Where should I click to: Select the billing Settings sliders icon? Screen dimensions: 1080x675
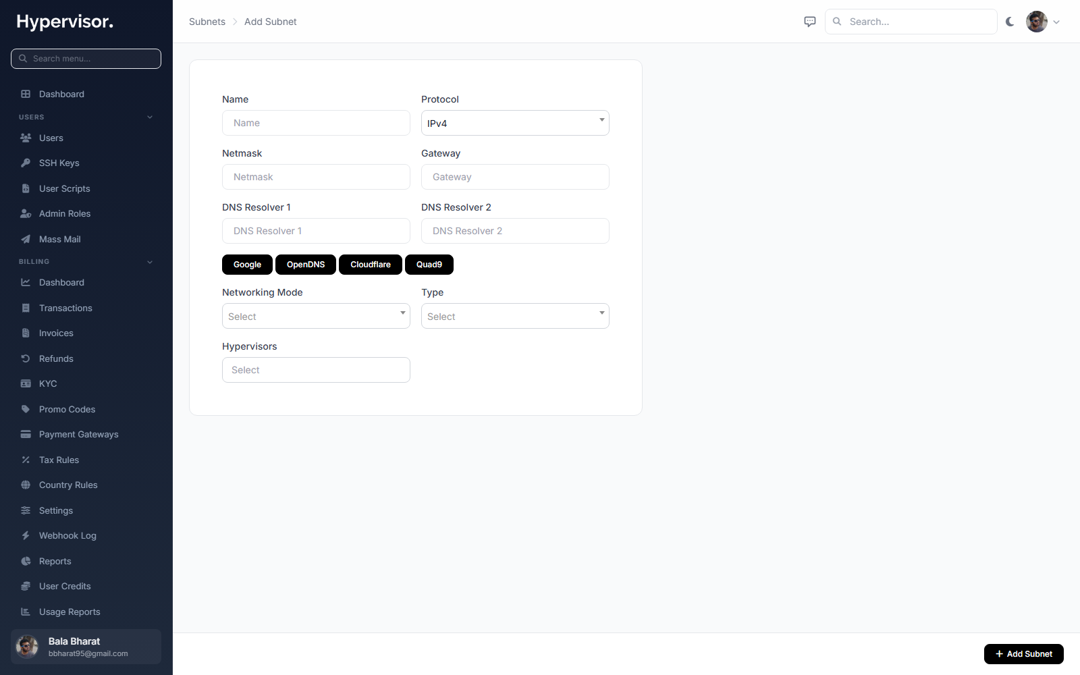point(26,510)
